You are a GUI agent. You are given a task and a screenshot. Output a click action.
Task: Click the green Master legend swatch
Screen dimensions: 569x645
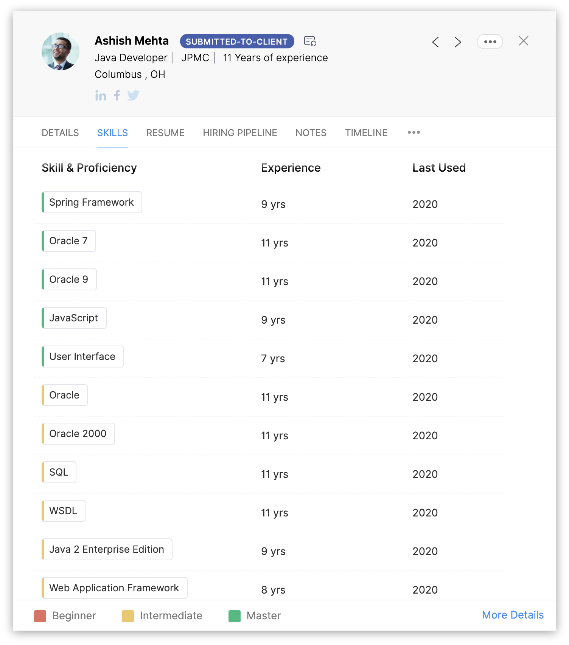(x=235, y=616)
